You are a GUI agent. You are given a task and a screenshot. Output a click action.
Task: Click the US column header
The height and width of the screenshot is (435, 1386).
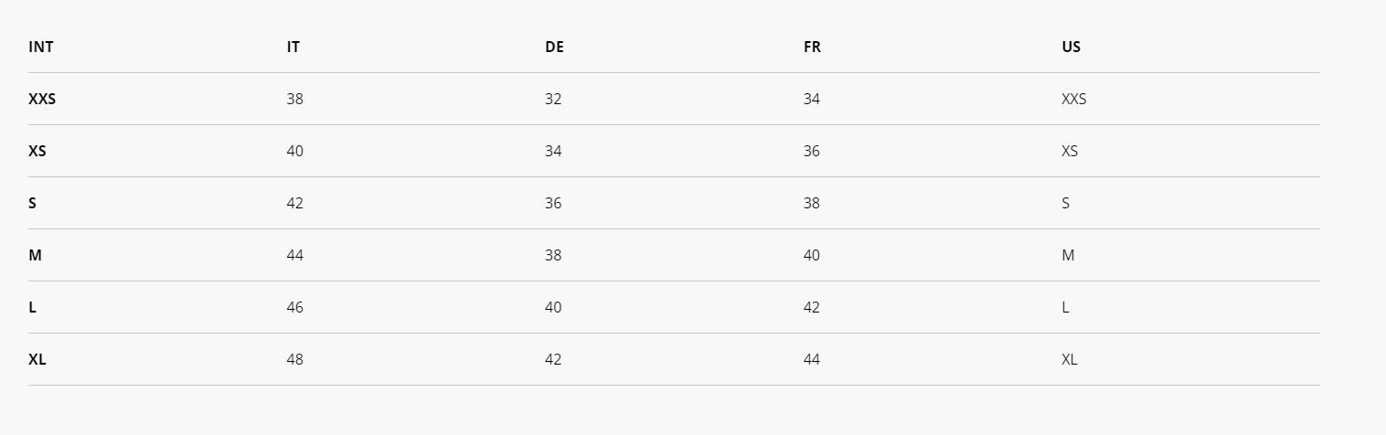coord(1071,47)
